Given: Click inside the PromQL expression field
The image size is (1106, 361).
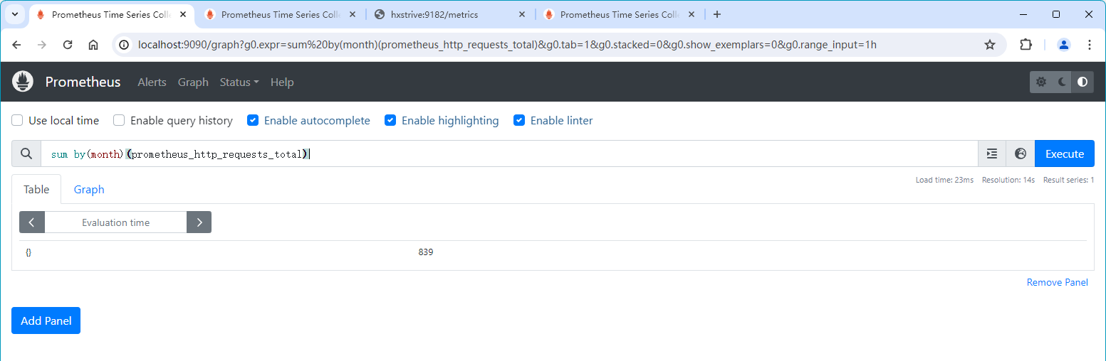Looking at the screenshot, I should click(509, 153).
